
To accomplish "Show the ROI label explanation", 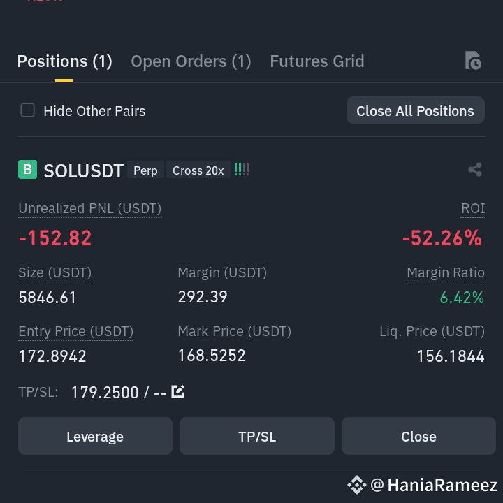I will point(473,208).
